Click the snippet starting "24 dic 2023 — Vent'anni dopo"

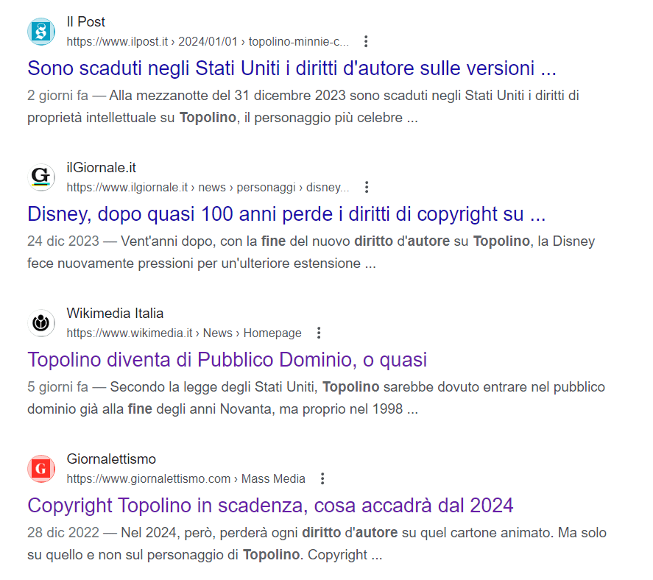tap(311, 252)
